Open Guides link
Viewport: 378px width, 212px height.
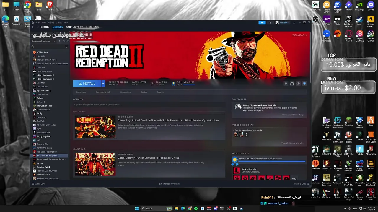(144, 92)
